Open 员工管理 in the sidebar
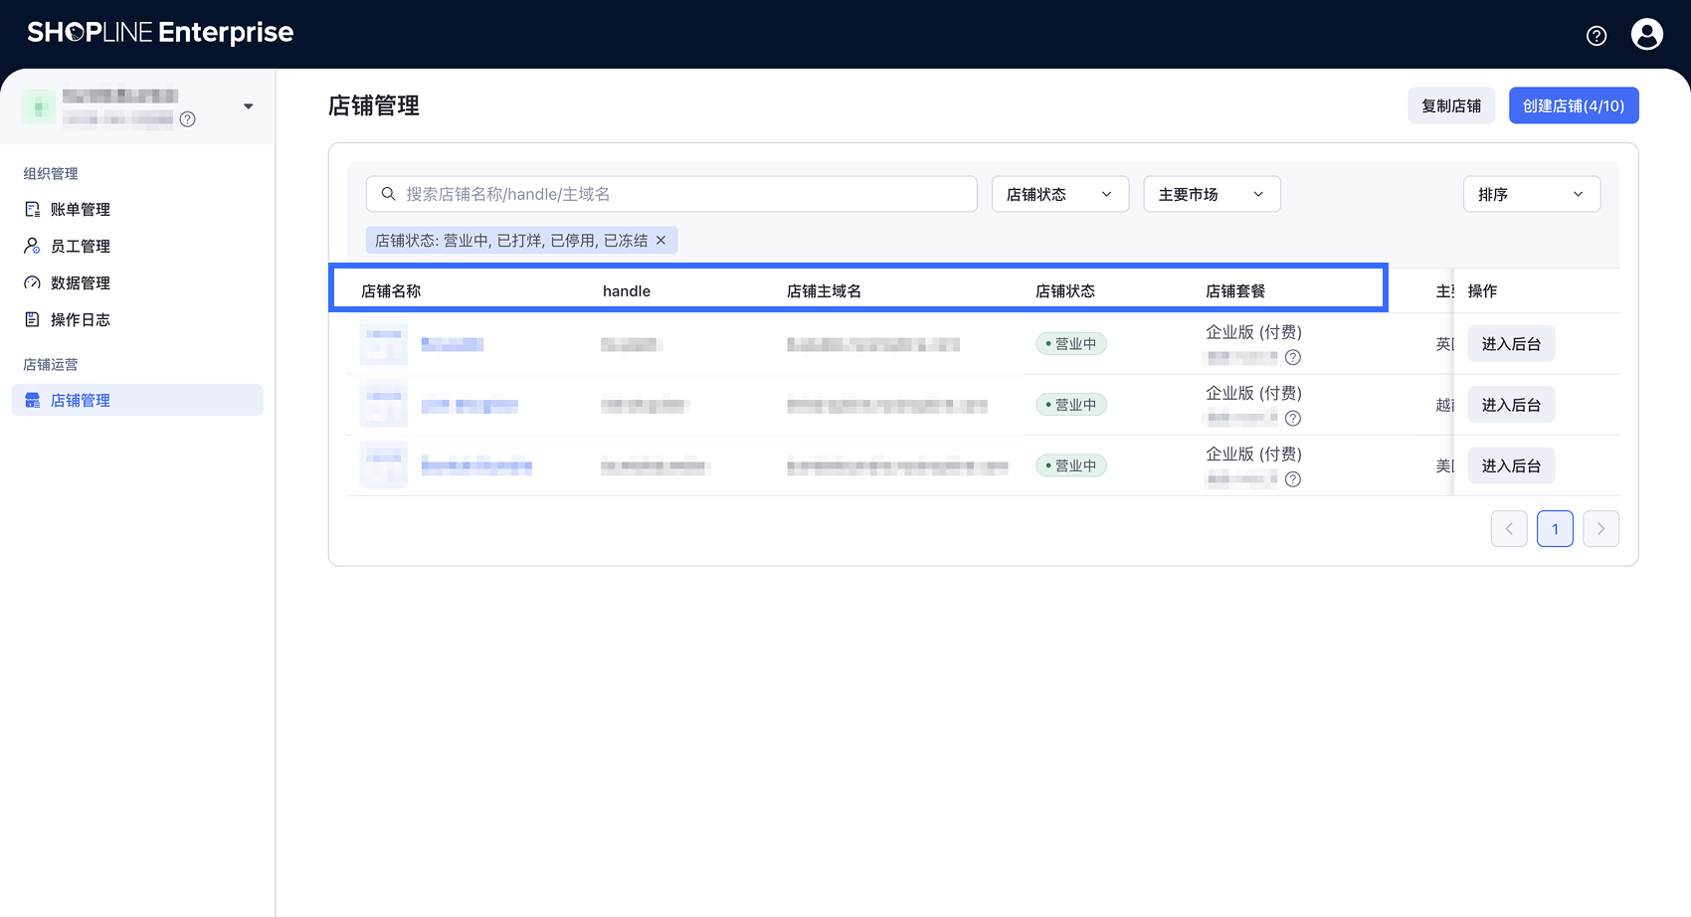 (x=81, y=247)
